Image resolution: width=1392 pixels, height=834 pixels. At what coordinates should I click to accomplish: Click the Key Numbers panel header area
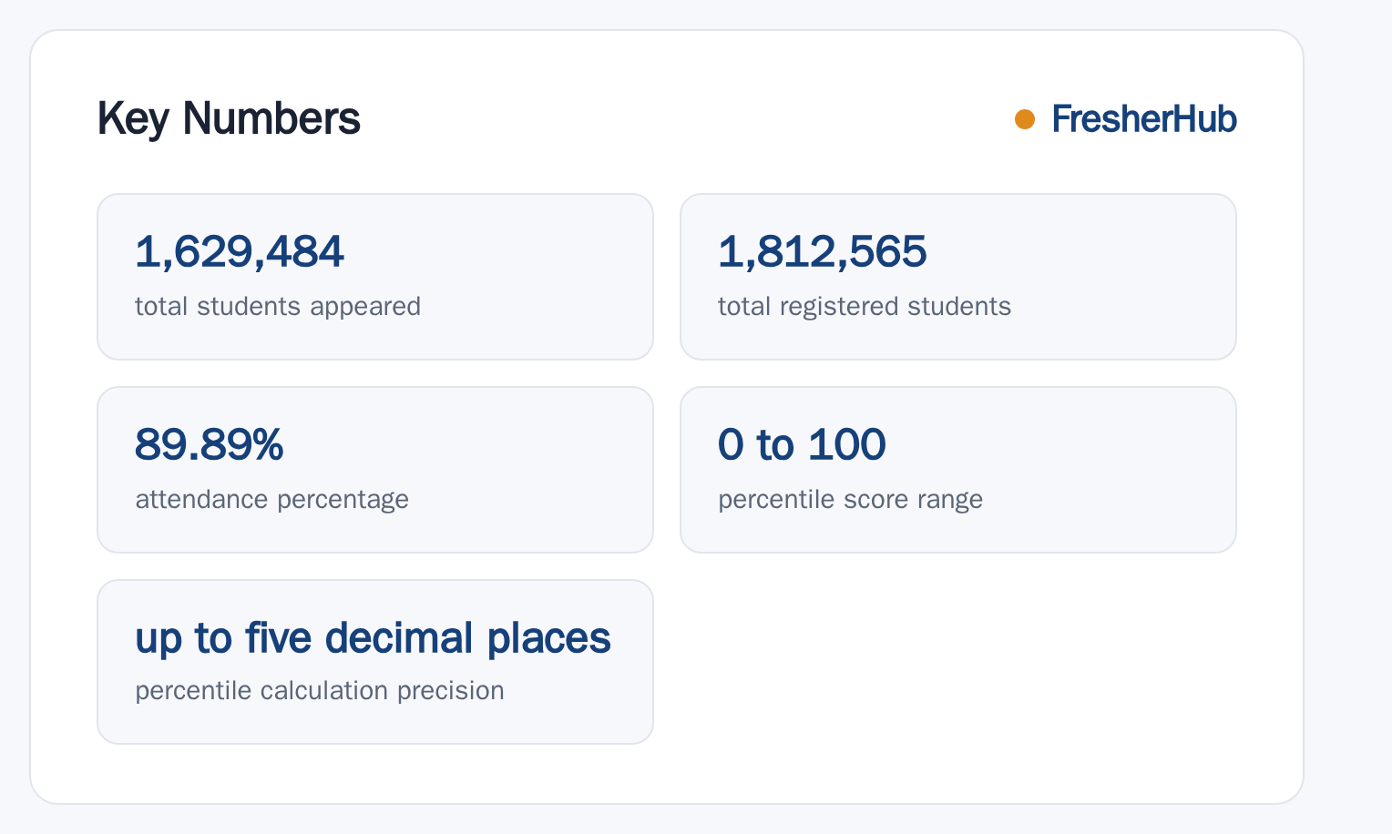coord(667,119)
